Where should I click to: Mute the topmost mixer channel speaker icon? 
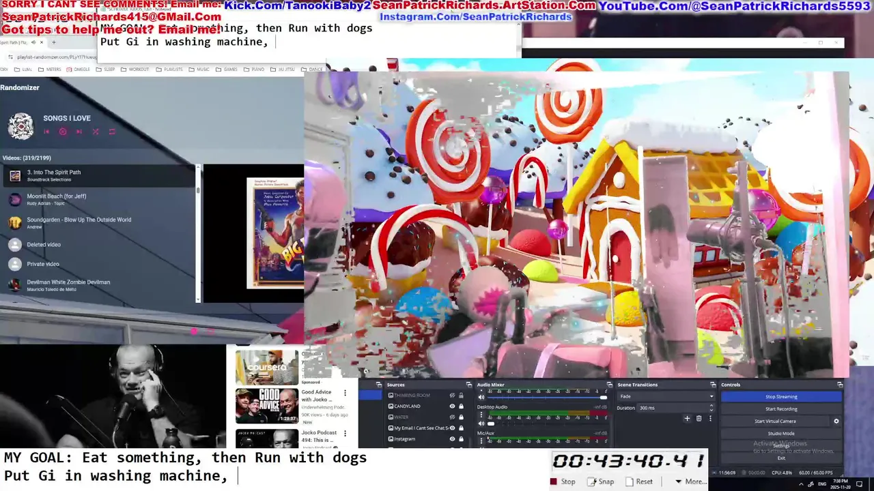pos(481,397)
